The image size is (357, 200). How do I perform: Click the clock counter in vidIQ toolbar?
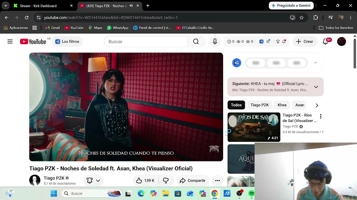(x=231, y=42)
